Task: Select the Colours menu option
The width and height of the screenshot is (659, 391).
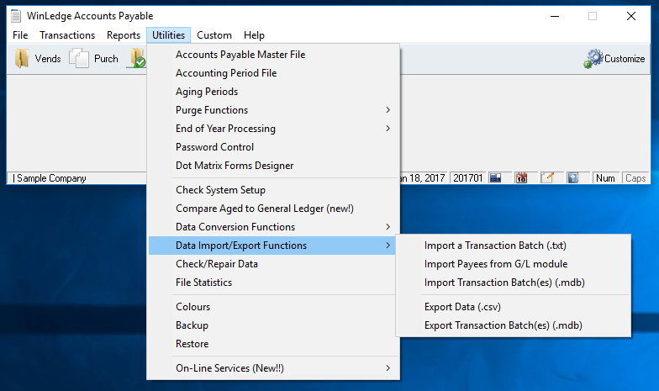Action: (193, 307)
